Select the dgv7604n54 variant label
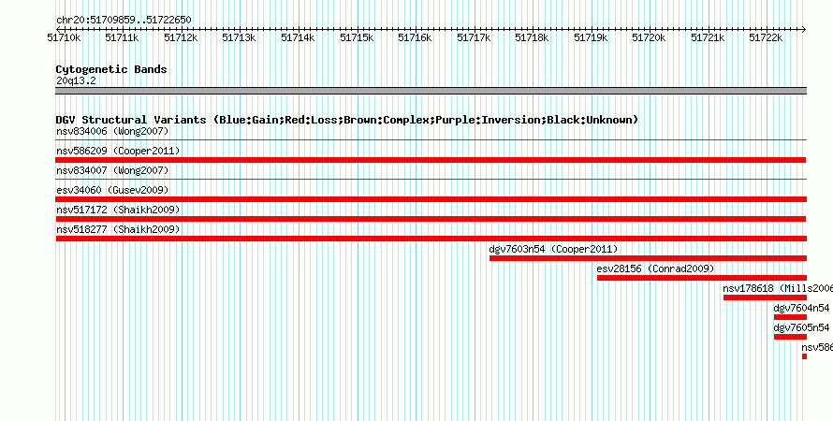Image resolution: width=833 pixels, height=421 pixels. [x=801, y=308]
